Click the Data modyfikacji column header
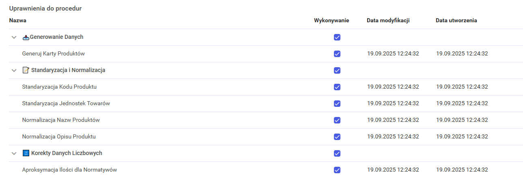The height and width of the screenshot is (187, 523). [388, 20]
